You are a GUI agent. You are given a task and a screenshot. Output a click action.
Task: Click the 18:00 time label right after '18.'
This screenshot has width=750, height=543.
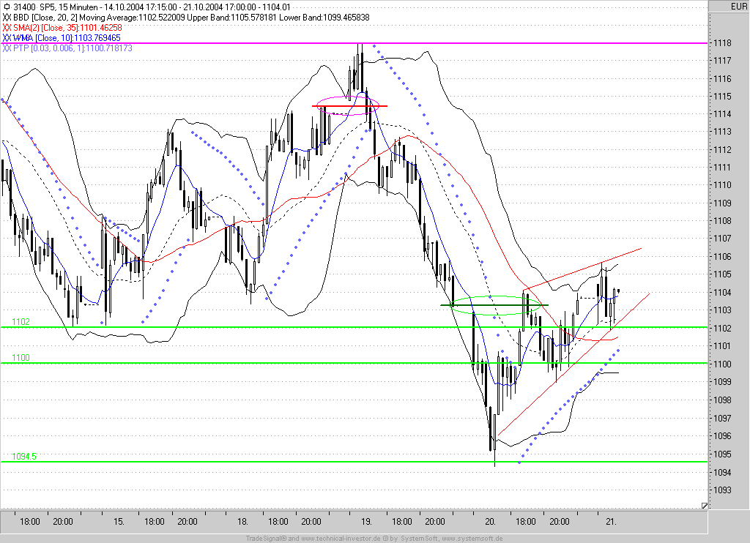(x=278, y=522)
